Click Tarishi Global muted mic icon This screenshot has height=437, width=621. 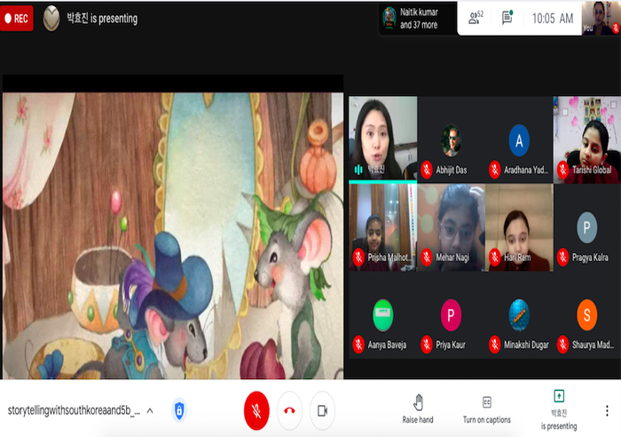562,170
